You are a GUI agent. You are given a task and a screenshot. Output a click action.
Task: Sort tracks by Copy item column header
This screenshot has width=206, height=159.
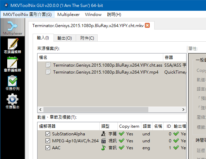(129, 126)
